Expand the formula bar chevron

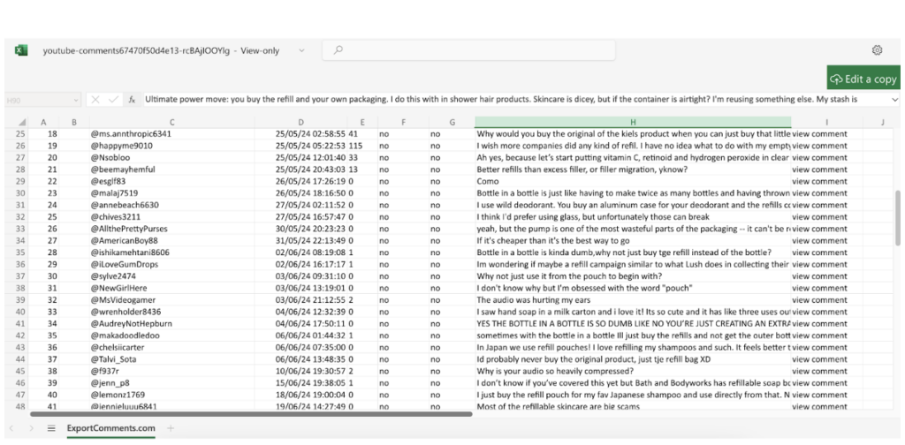895,99
